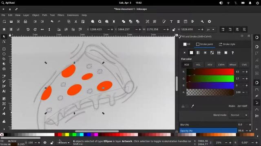Rotate selection 90 degrees counter-clockwise
Viewport: 261px width, 146px height.
pos(28,30)
